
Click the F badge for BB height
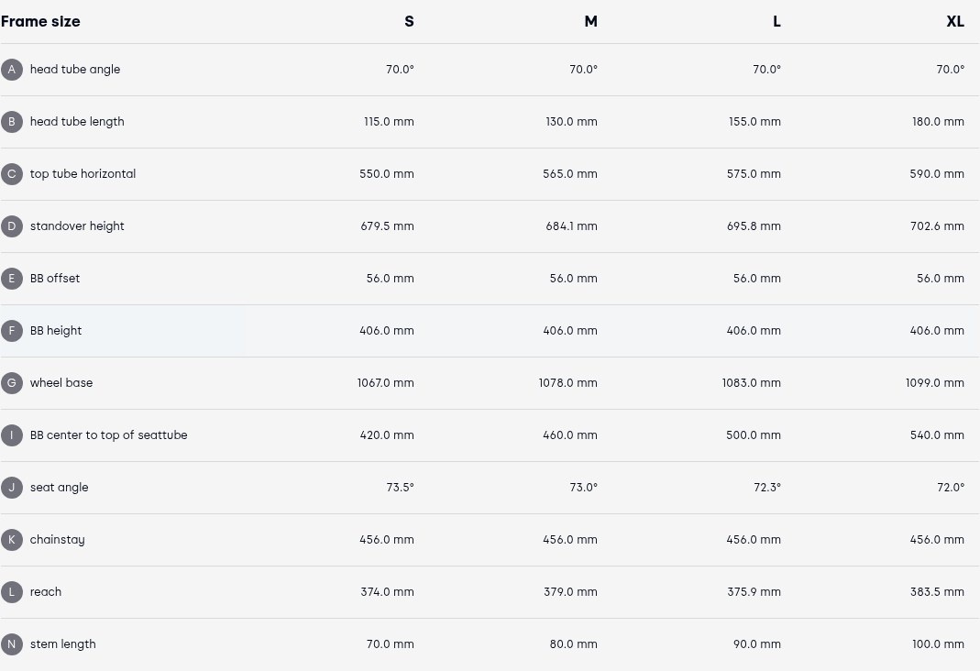click(11, 331)
